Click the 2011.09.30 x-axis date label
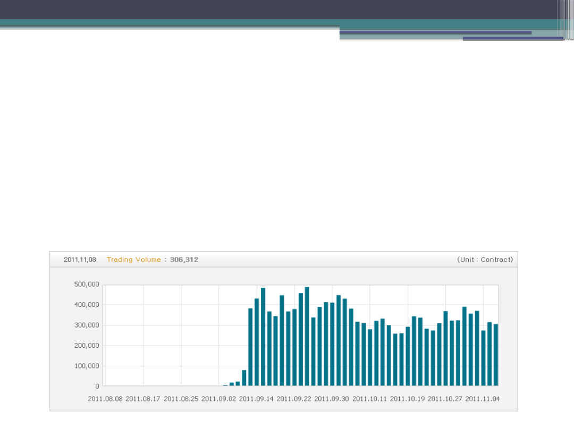The height and width of the screenshot is (430, 574). (332, 399)
